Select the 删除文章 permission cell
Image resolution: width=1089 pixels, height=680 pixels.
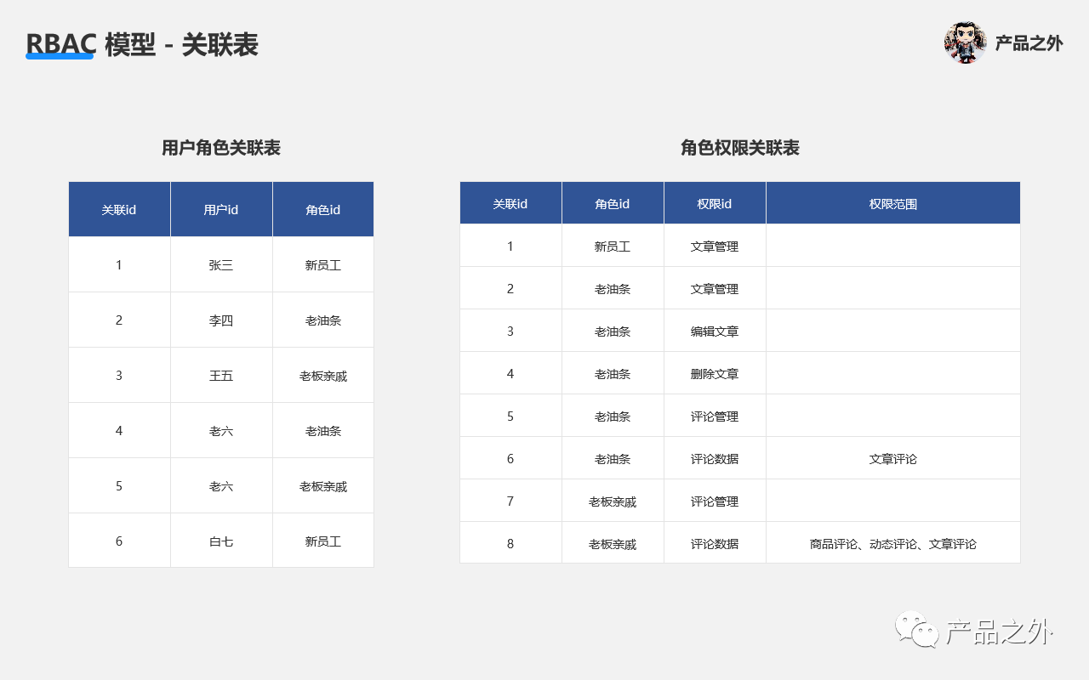pyautogui.click(x=715, y=373)
